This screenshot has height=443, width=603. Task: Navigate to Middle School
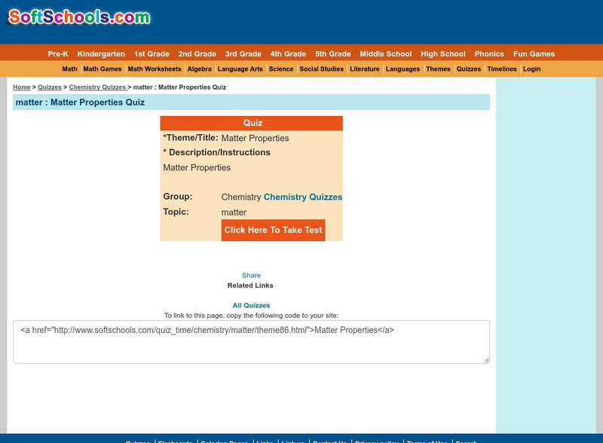(386, 53)
